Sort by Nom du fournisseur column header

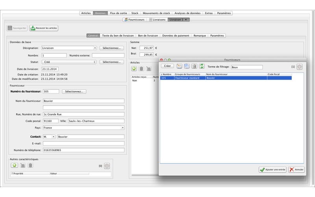236,74
